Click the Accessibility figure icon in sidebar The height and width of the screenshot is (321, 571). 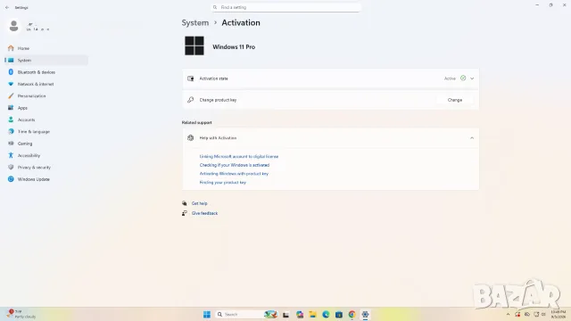pos(11,155)
